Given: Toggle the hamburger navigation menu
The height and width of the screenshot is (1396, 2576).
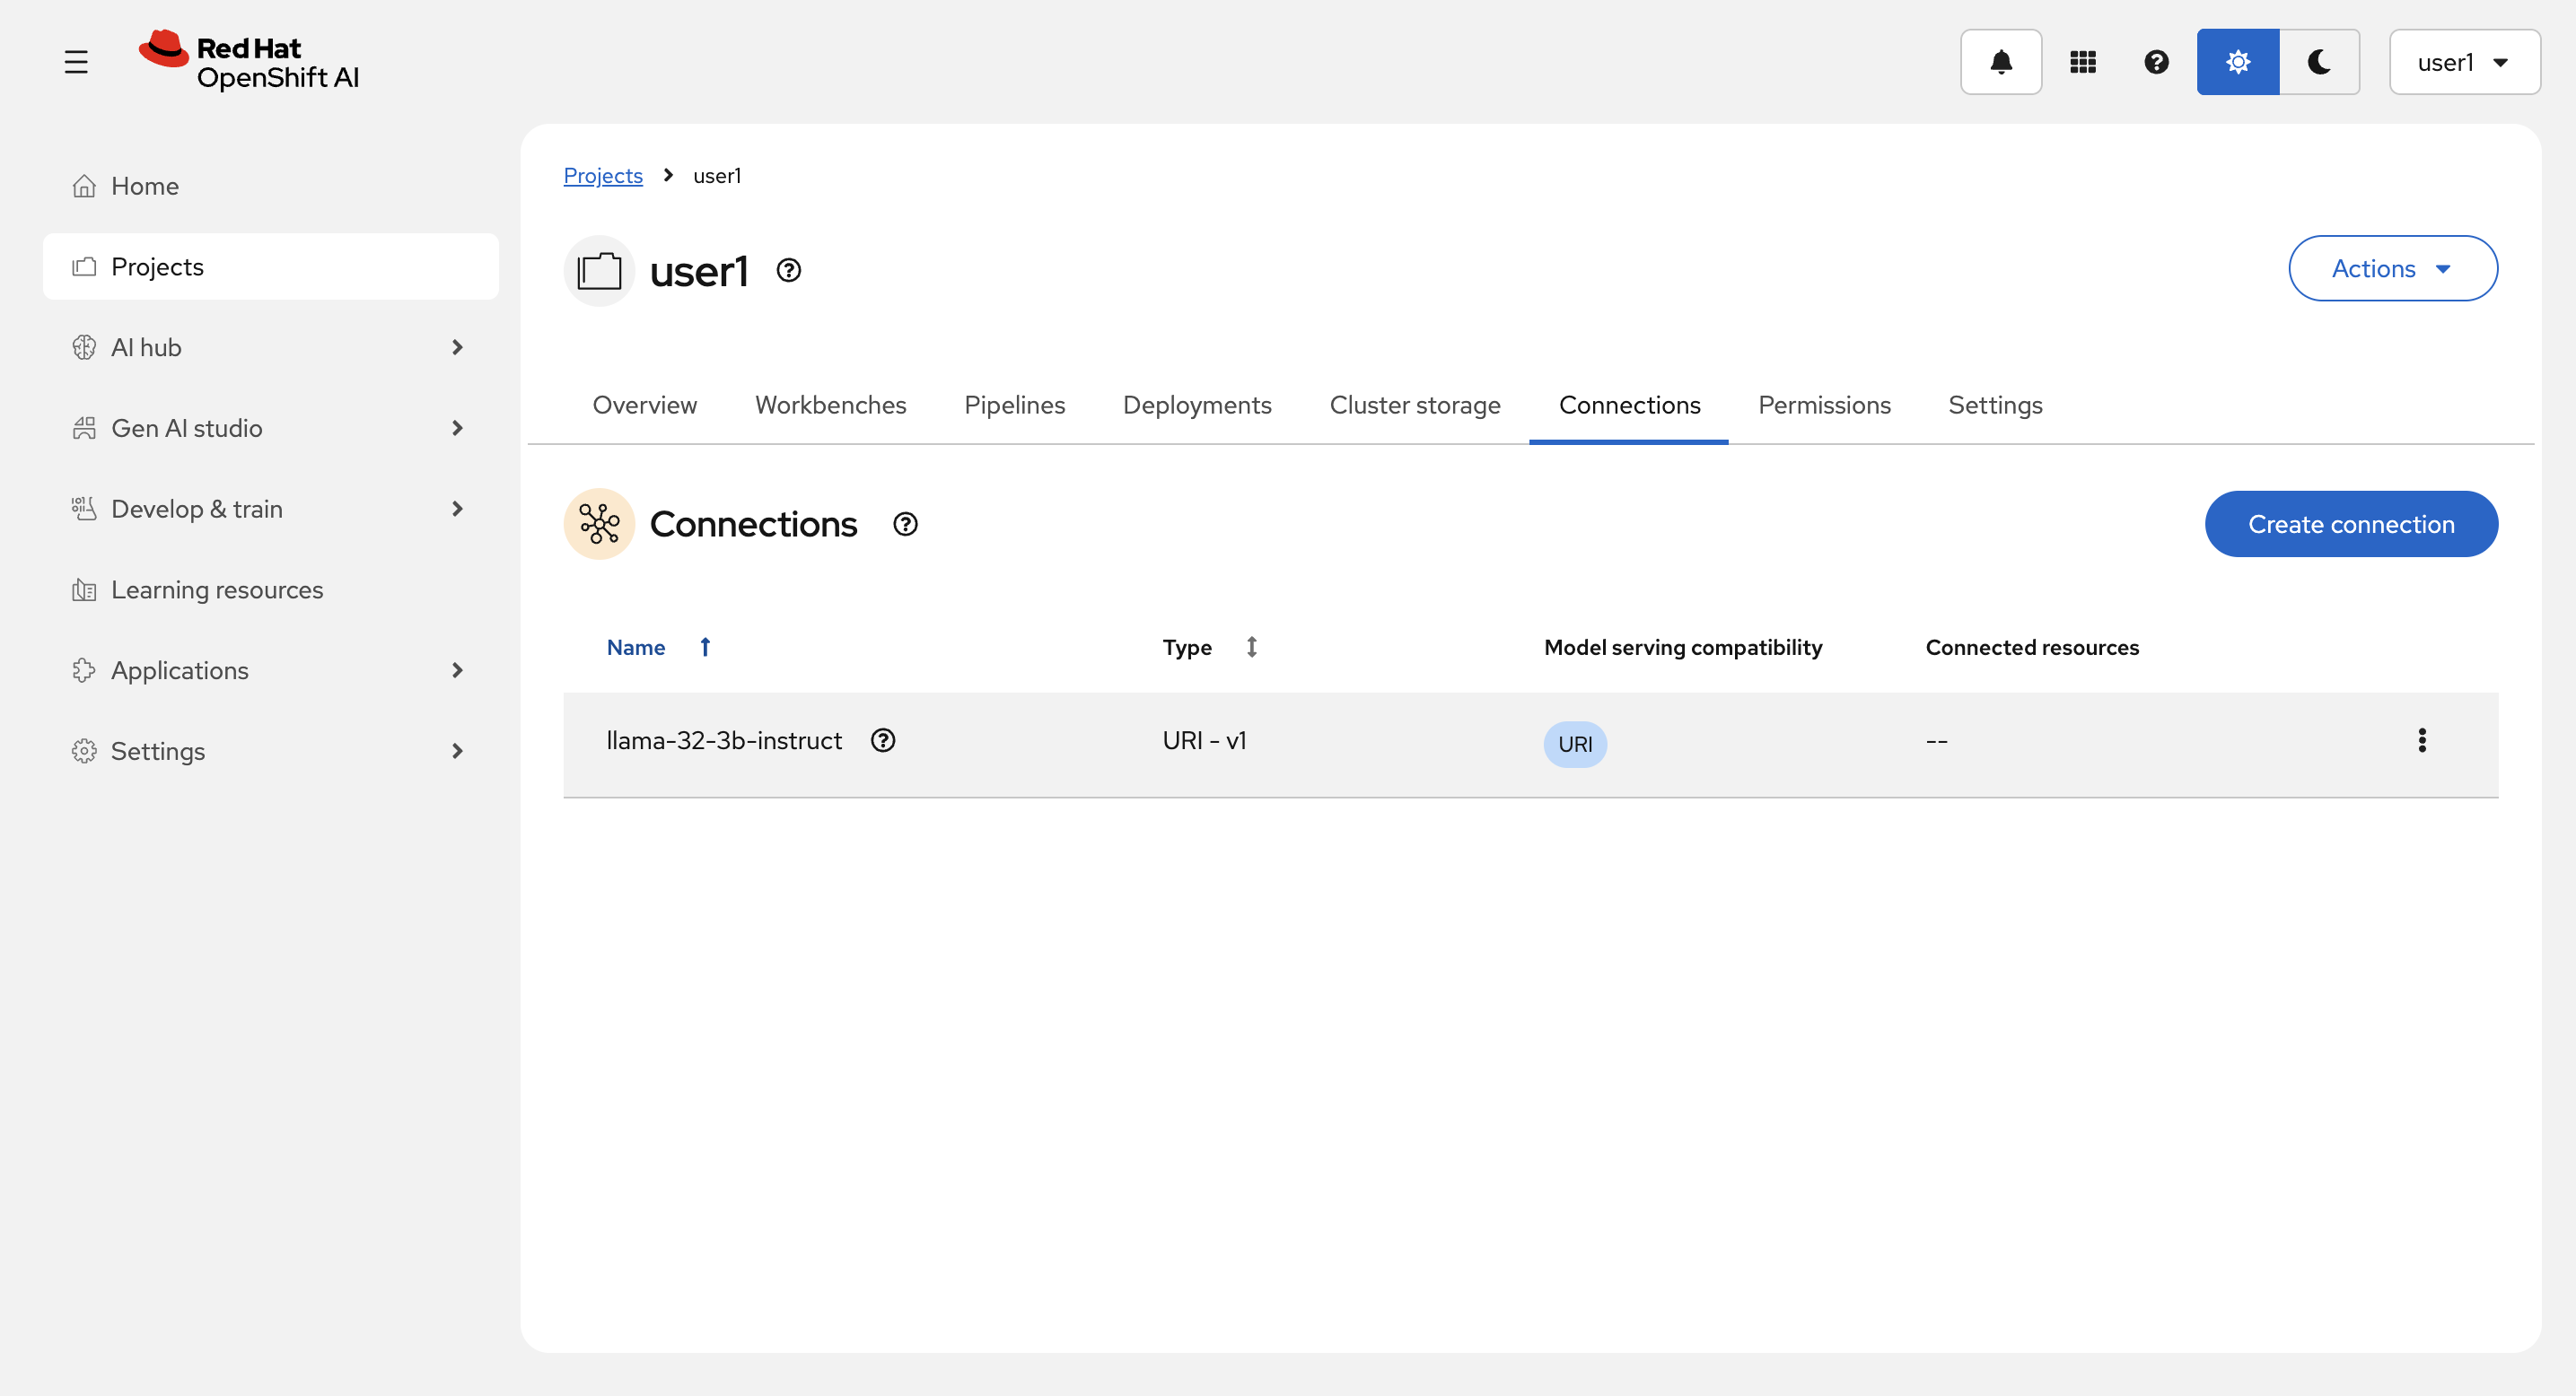Looking at the screenshot, I should pos(76,62).
